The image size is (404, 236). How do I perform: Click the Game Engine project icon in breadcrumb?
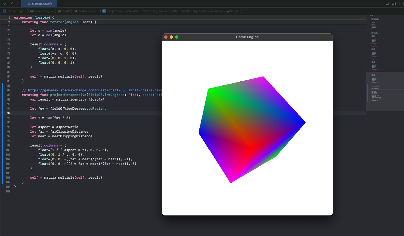coord(4,11)
